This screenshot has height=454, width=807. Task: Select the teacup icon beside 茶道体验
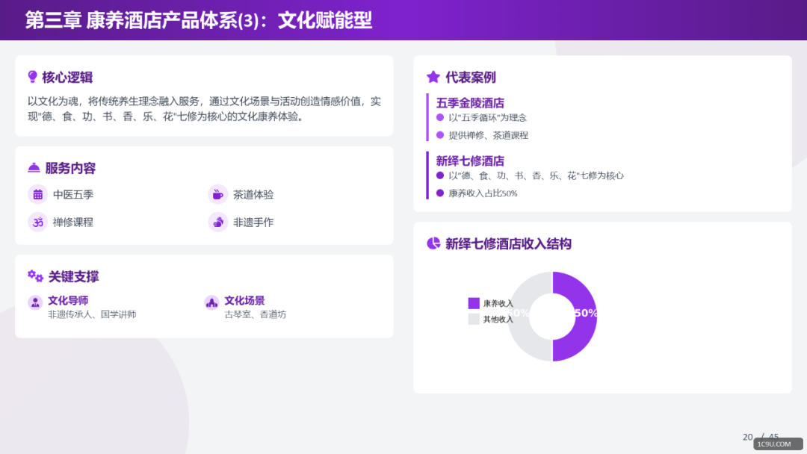[x=217, y=194]
